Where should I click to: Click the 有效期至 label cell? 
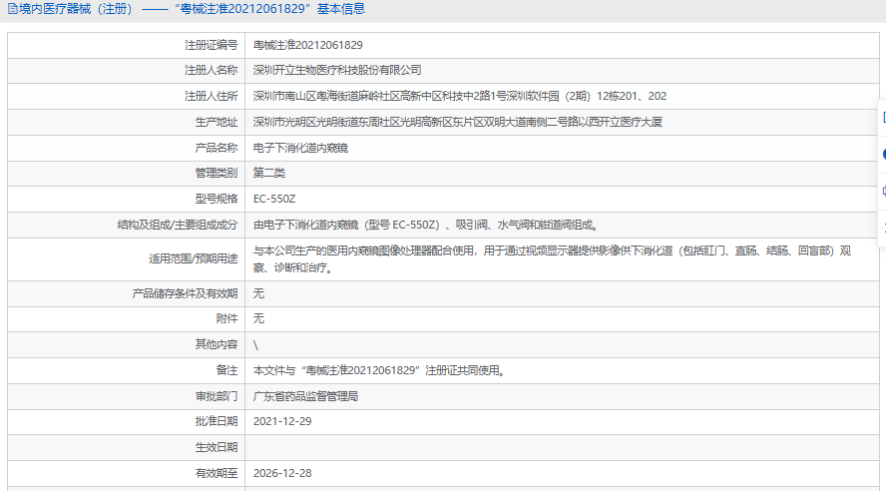[126, 473]
